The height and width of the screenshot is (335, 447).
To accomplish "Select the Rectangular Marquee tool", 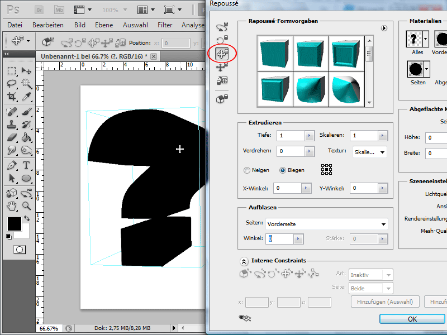I will tap(11, 70).
